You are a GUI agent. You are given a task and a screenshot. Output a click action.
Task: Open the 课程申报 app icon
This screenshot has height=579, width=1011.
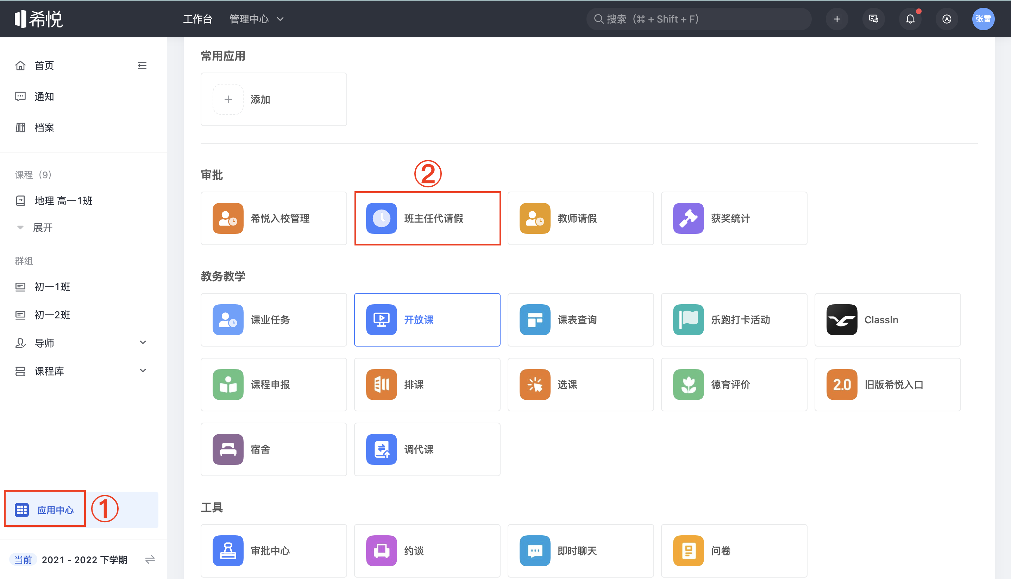pos(228,385)
